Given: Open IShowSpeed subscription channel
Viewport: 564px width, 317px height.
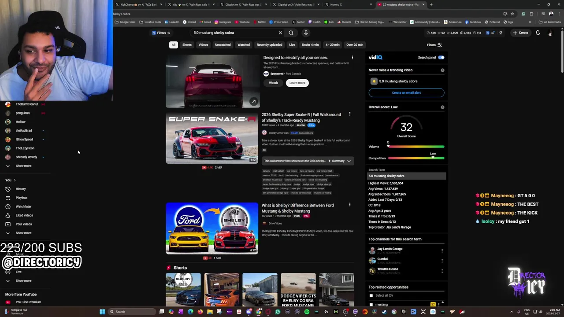Looking at the screenshot, I should 24,140.
